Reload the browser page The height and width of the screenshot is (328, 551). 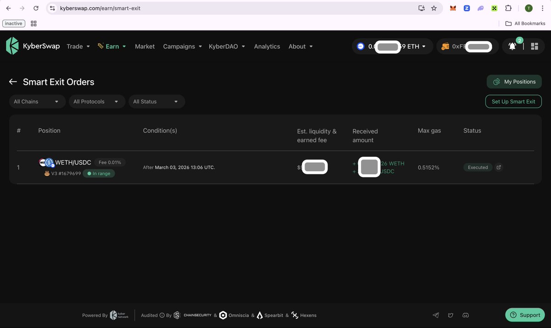36,8
